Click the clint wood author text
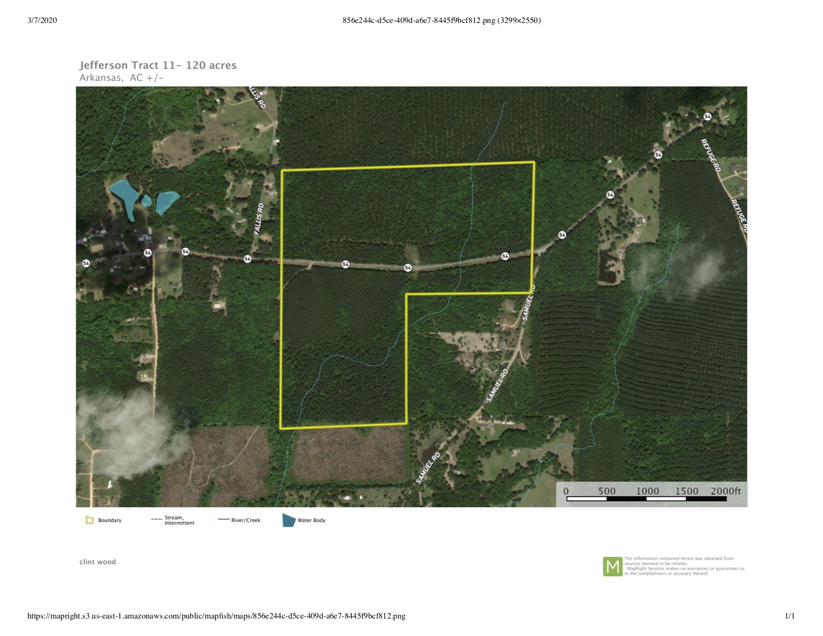Viewport: 823px width, 636px height. click(98, 562)
